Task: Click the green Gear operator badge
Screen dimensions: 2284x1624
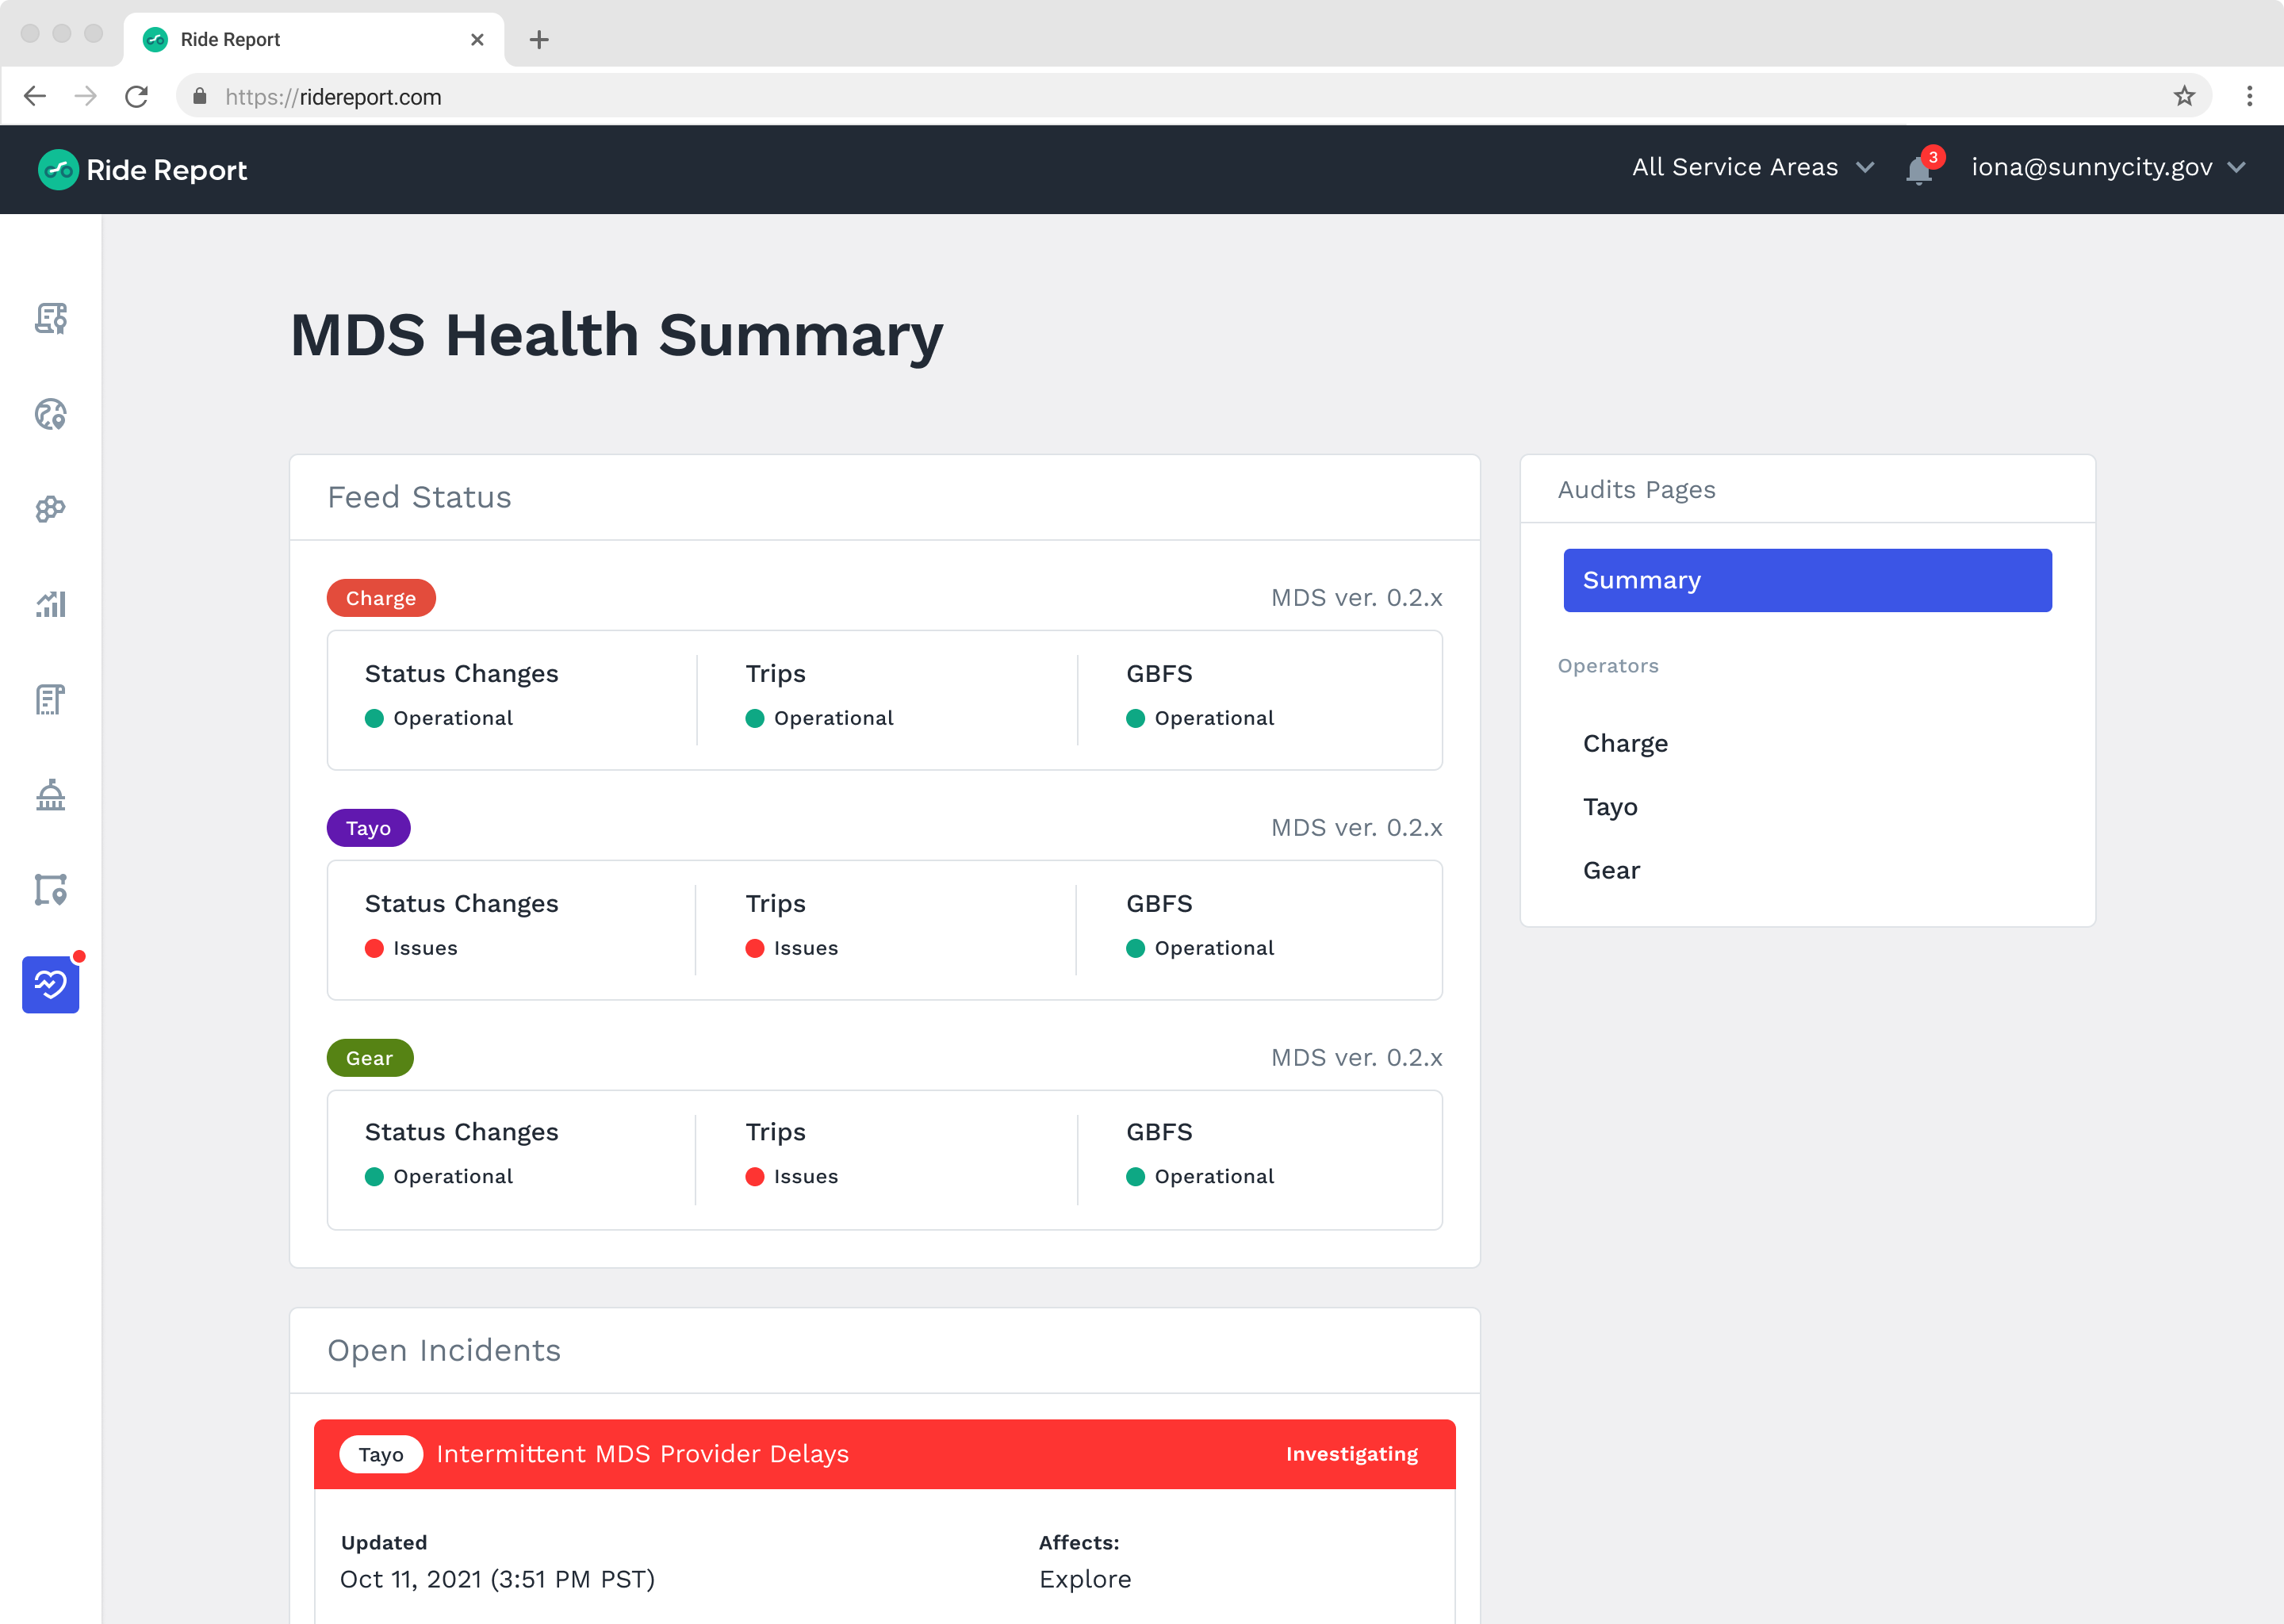Action: pyautogui.click(x=370, y=1058)
